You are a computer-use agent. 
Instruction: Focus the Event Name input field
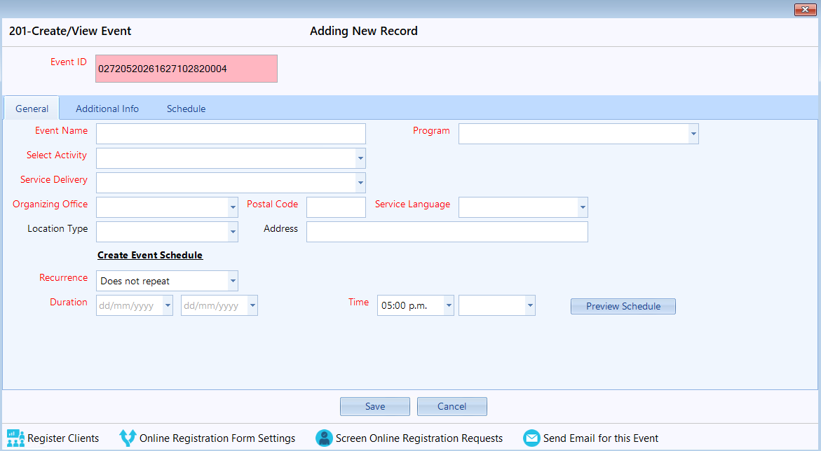pos(231,134)
